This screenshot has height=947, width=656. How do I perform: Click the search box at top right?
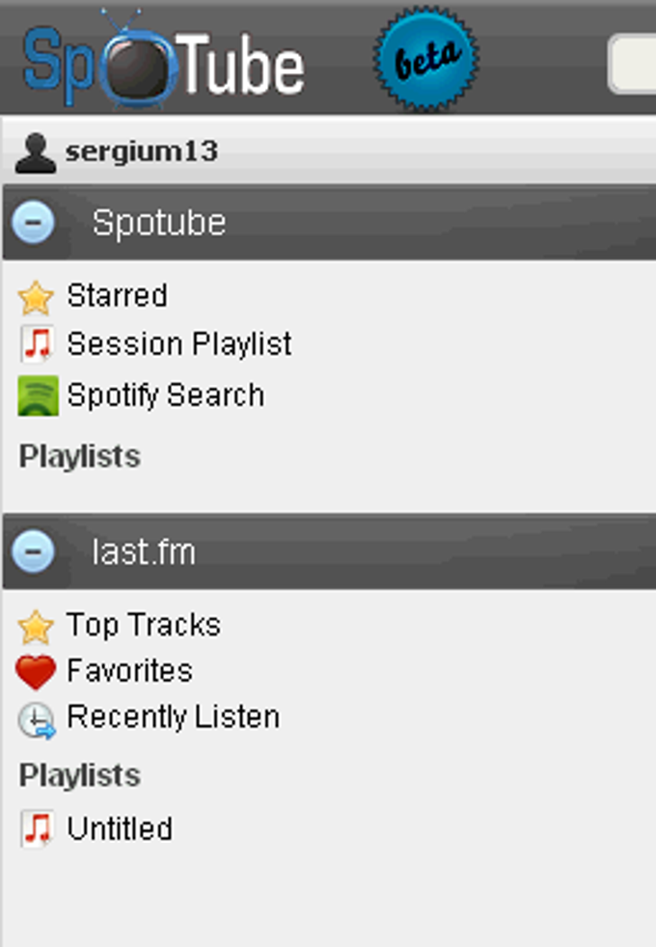[637, 60]
